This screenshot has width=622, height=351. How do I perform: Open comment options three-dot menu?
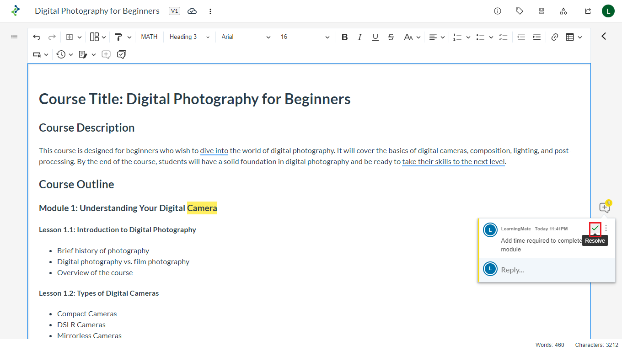click(606, 228)
